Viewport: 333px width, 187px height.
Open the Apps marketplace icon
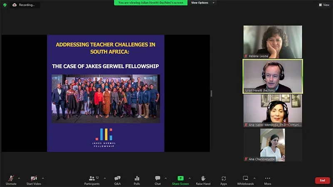point(224,179)
